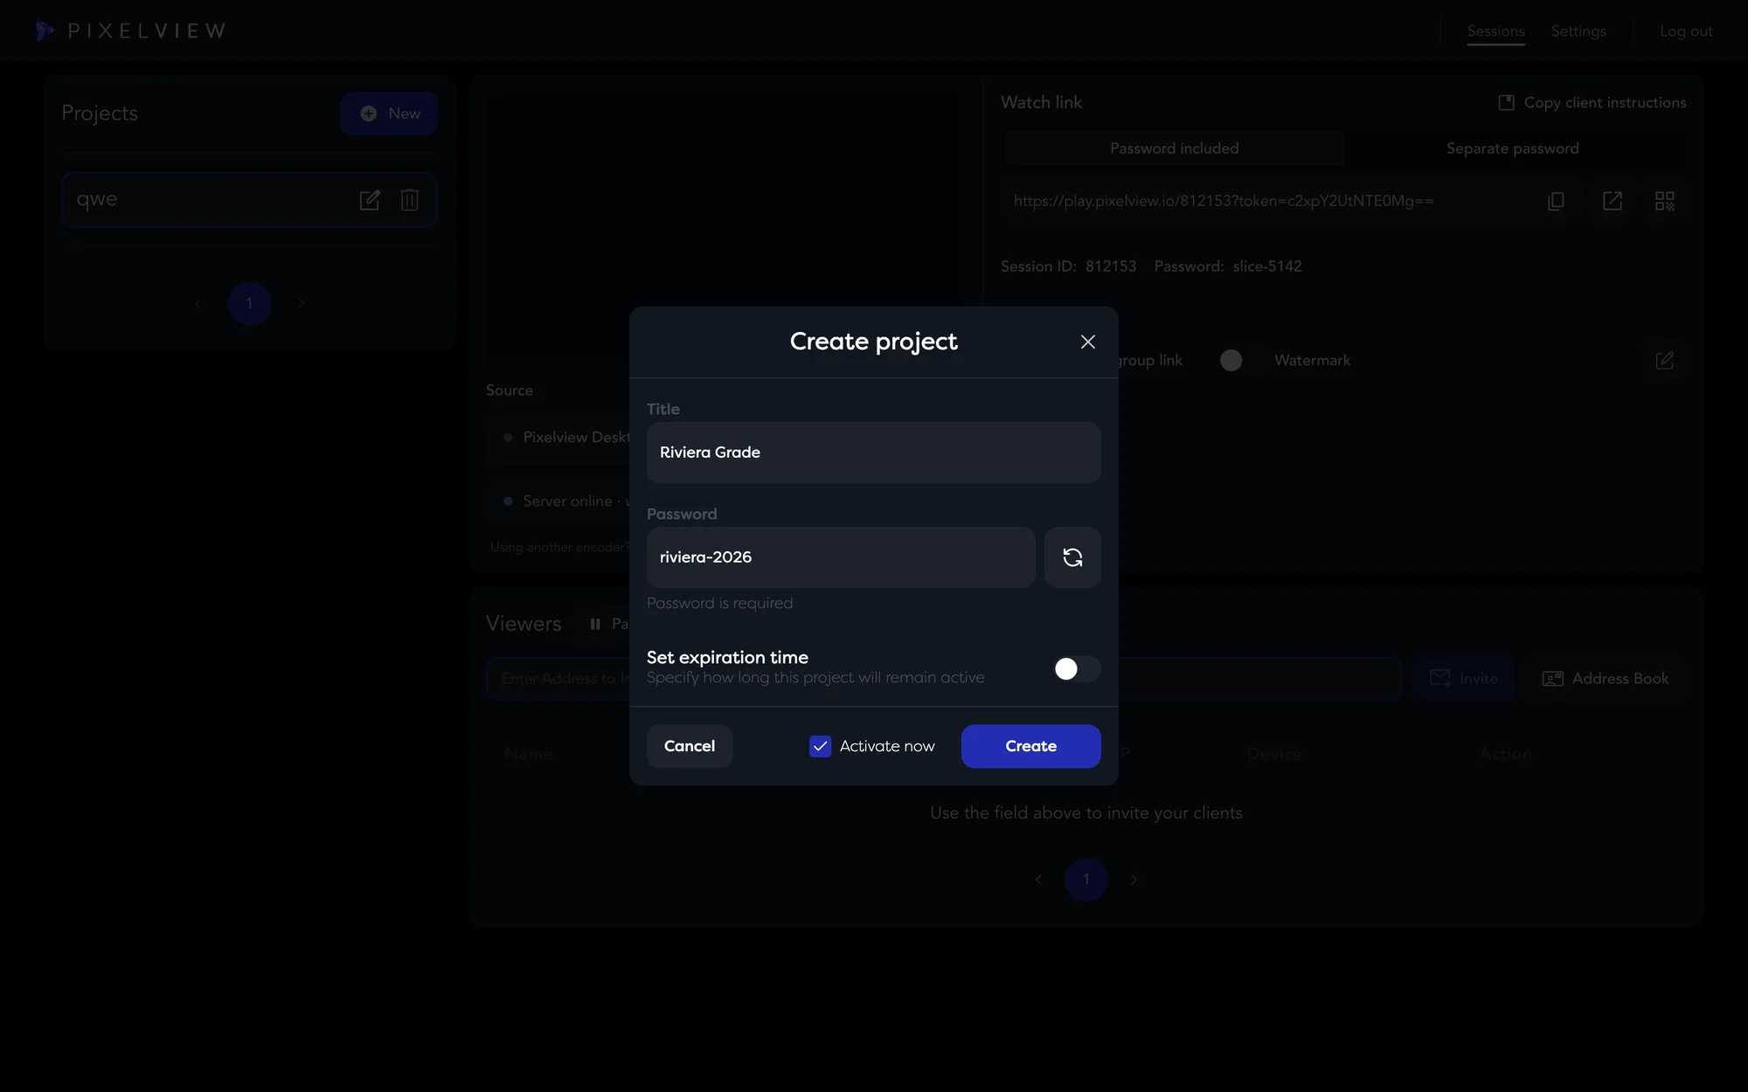
Task: Click Cancel in the dialog
Action: (x=690, y=746)
